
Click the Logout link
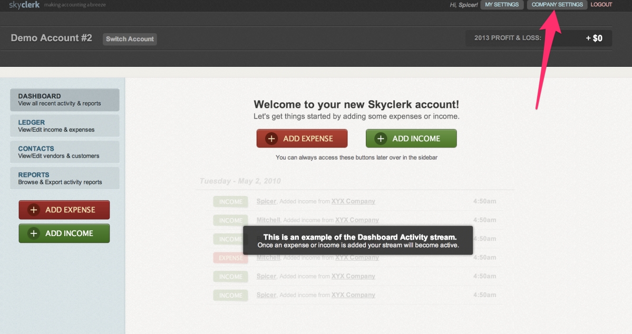point(601,4)
